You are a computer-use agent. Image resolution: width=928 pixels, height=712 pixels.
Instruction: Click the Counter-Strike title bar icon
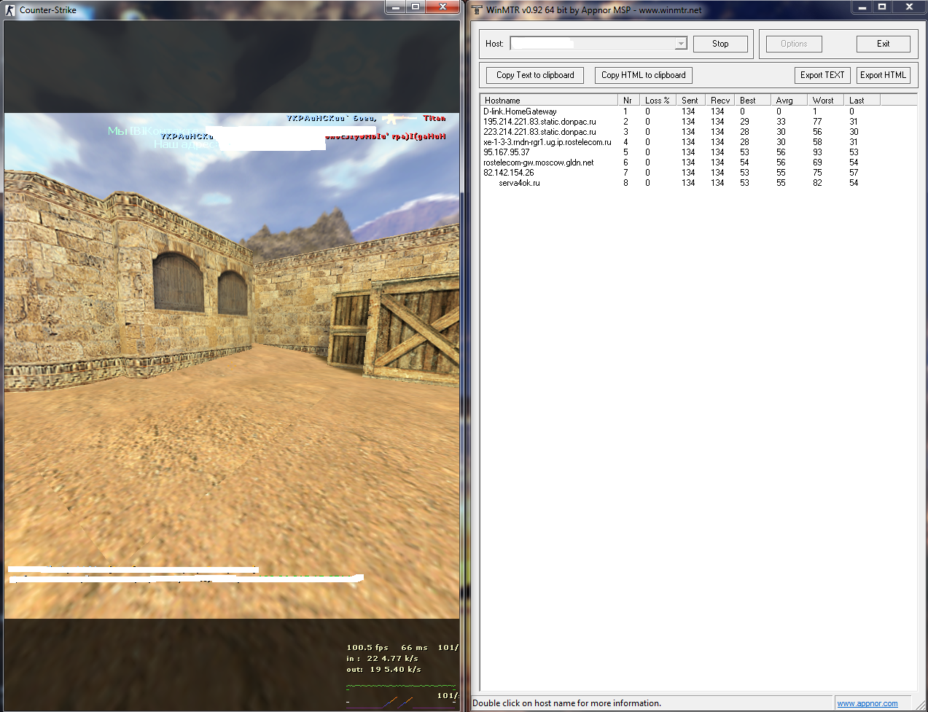(x=10, y=10)
